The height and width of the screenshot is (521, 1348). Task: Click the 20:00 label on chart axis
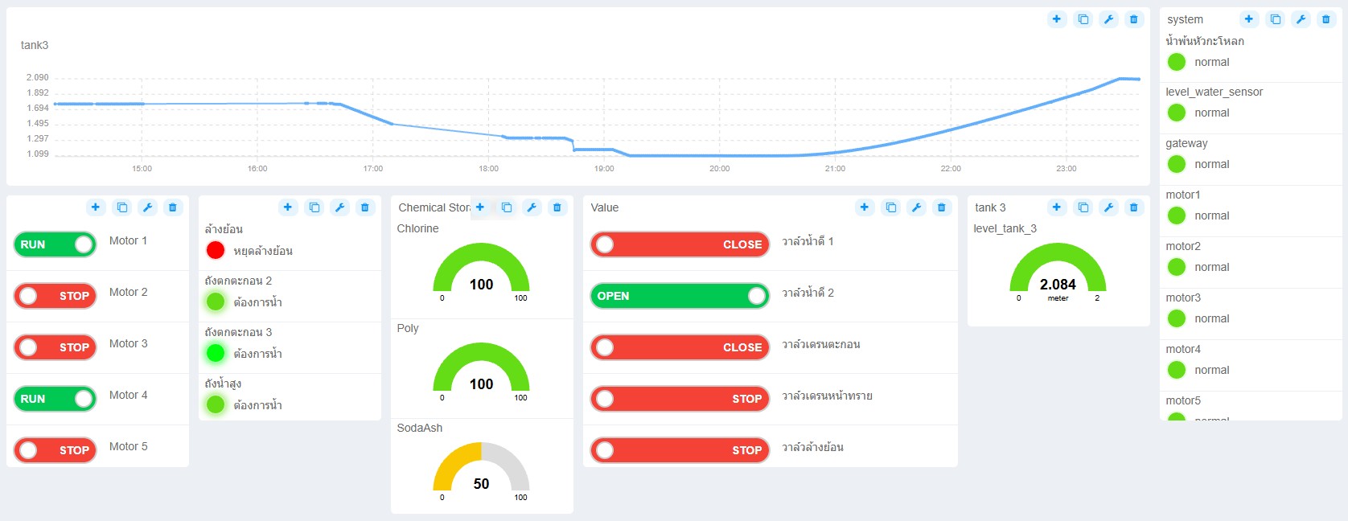click(719, 168)
